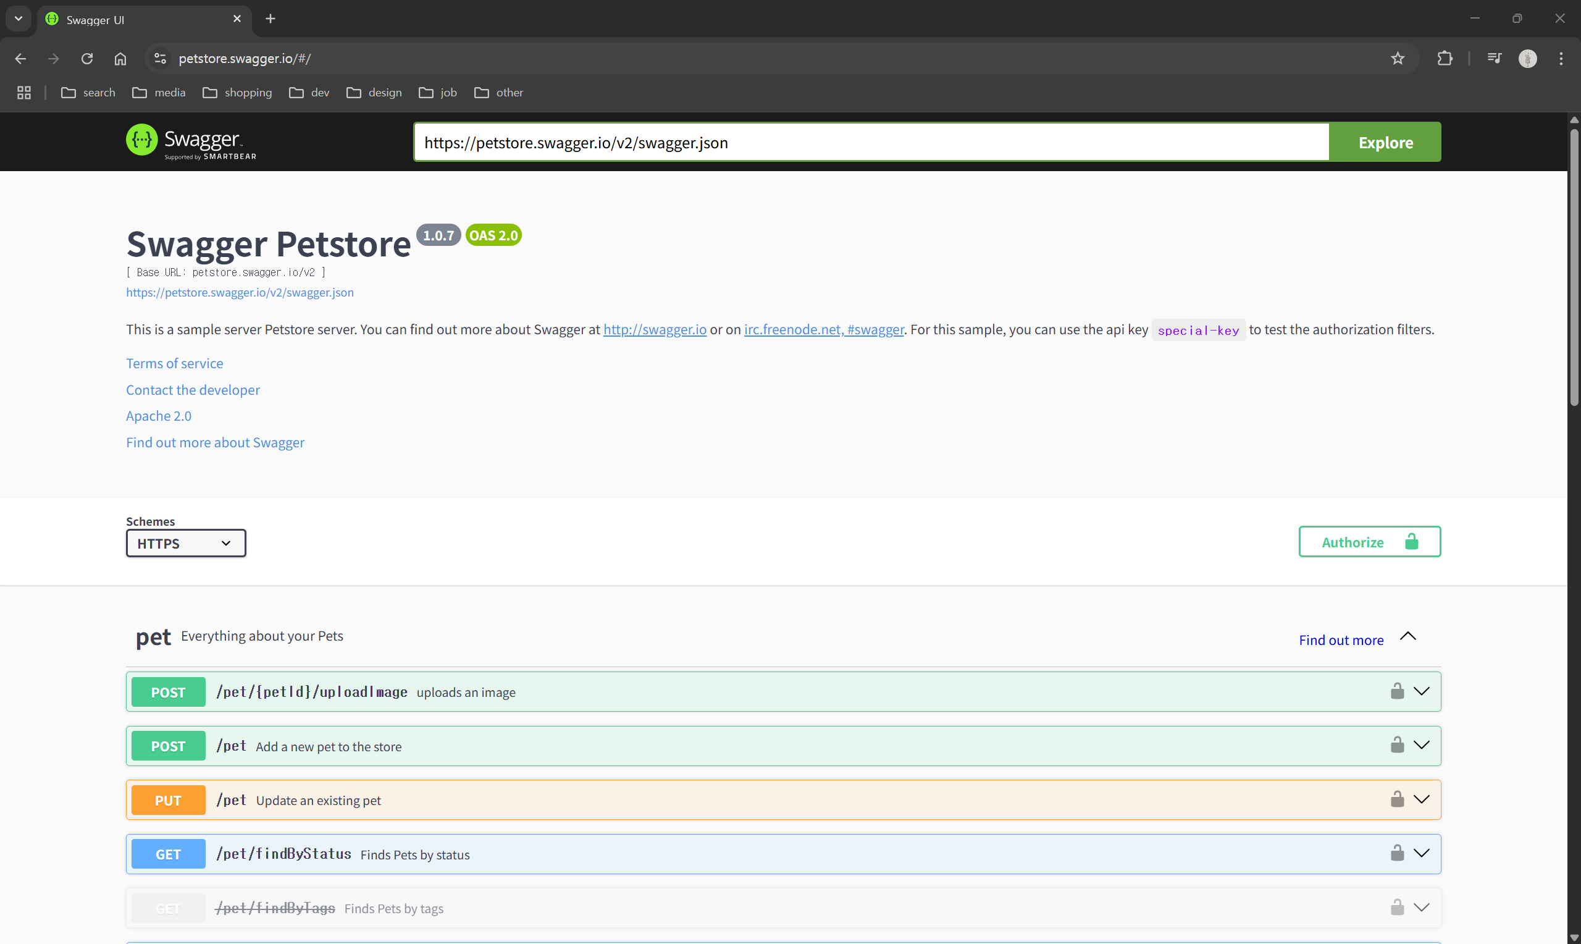Click lock icon on PUT /pet row

1396,799
